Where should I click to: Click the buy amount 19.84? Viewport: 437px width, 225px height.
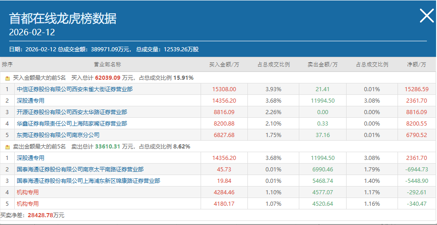pos(224,181)
